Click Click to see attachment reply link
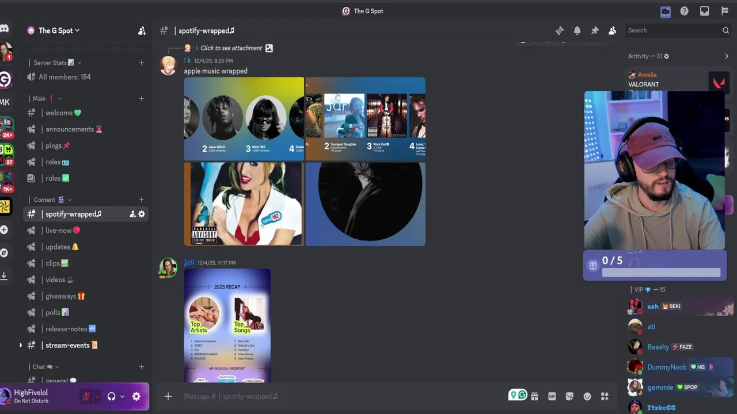The width and height of the screenshot is (737, 414). 231,48
